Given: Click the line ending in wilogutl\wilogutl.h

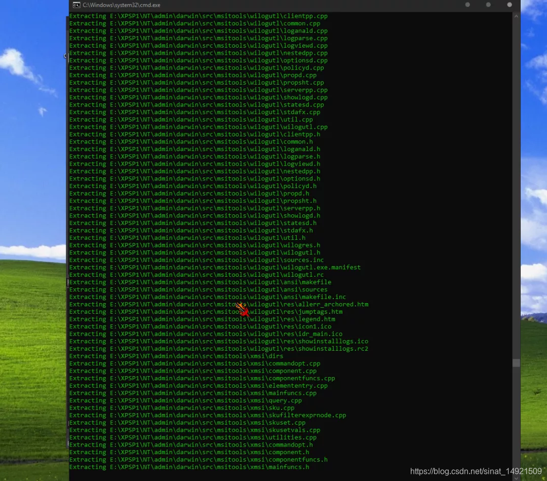Looking at the screenshot, I should click(194, 253).
